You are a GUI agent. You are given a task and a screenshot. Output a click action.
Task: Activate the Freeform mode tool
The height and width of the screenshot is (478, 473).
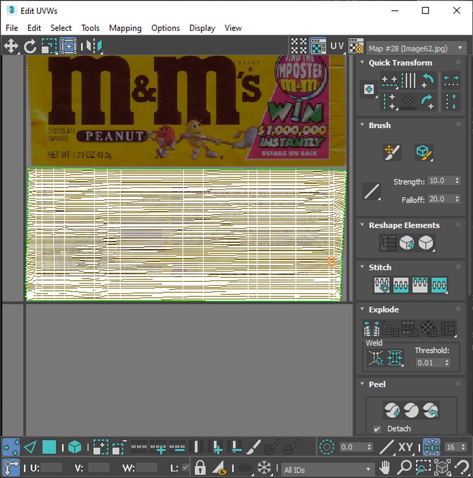(69, 46)
